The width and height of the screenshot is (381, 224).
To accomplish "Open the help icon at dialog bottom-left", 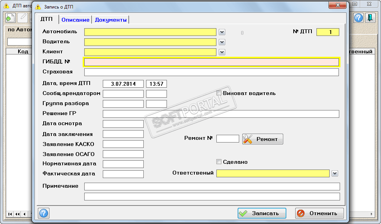I will tap(44, 213).
